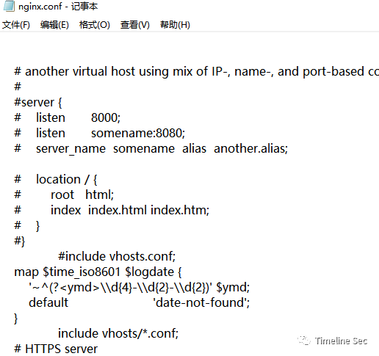Viewport: 379px width, 356px height.
Task: Click the 'location / {' line
Action: [56, 179]
